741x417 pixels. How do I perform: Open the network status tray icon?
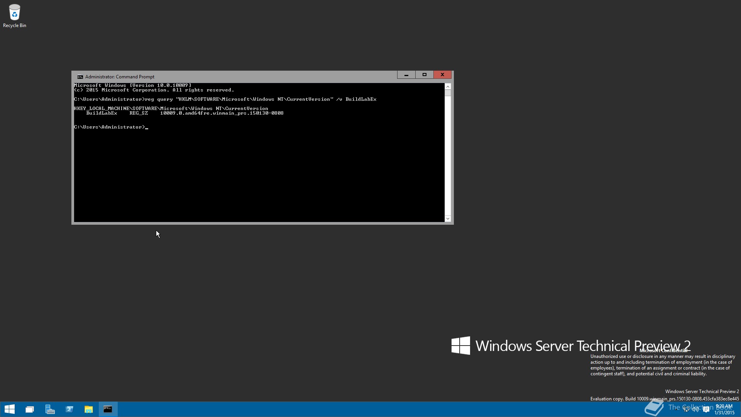[686, 409]
